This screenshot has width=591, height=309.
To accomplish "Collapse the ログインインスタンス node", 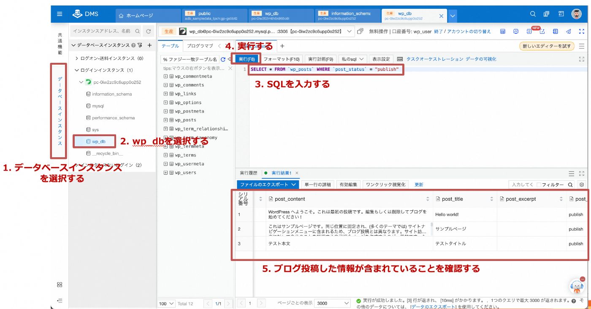I will (x=77, y=70).
